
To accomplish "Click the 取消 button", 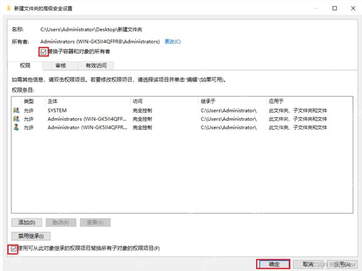I will click(x=308, y=264).
